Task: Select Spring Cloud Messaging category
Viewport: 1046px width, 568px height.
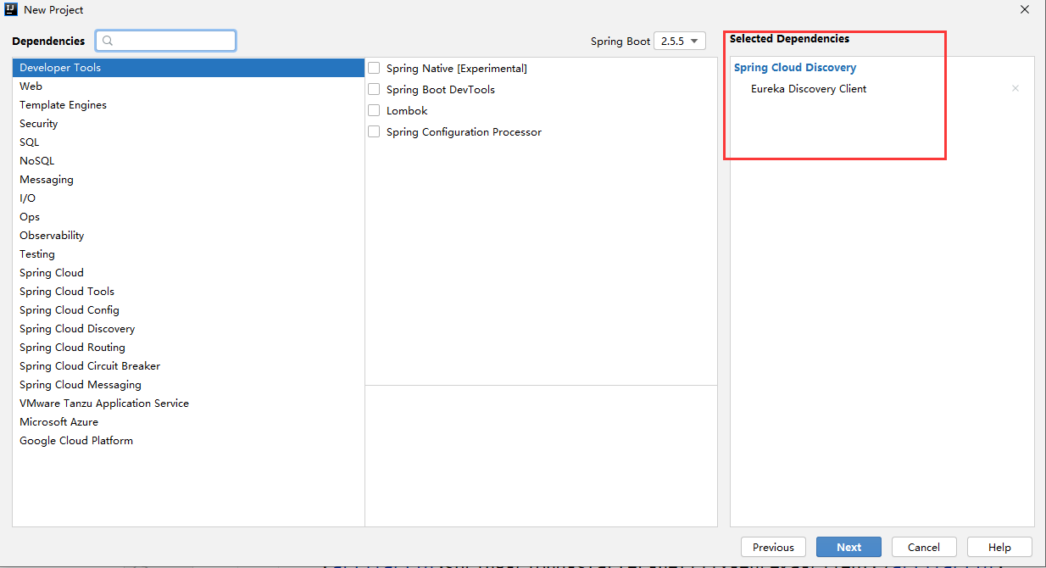Action: coord(188,385)
